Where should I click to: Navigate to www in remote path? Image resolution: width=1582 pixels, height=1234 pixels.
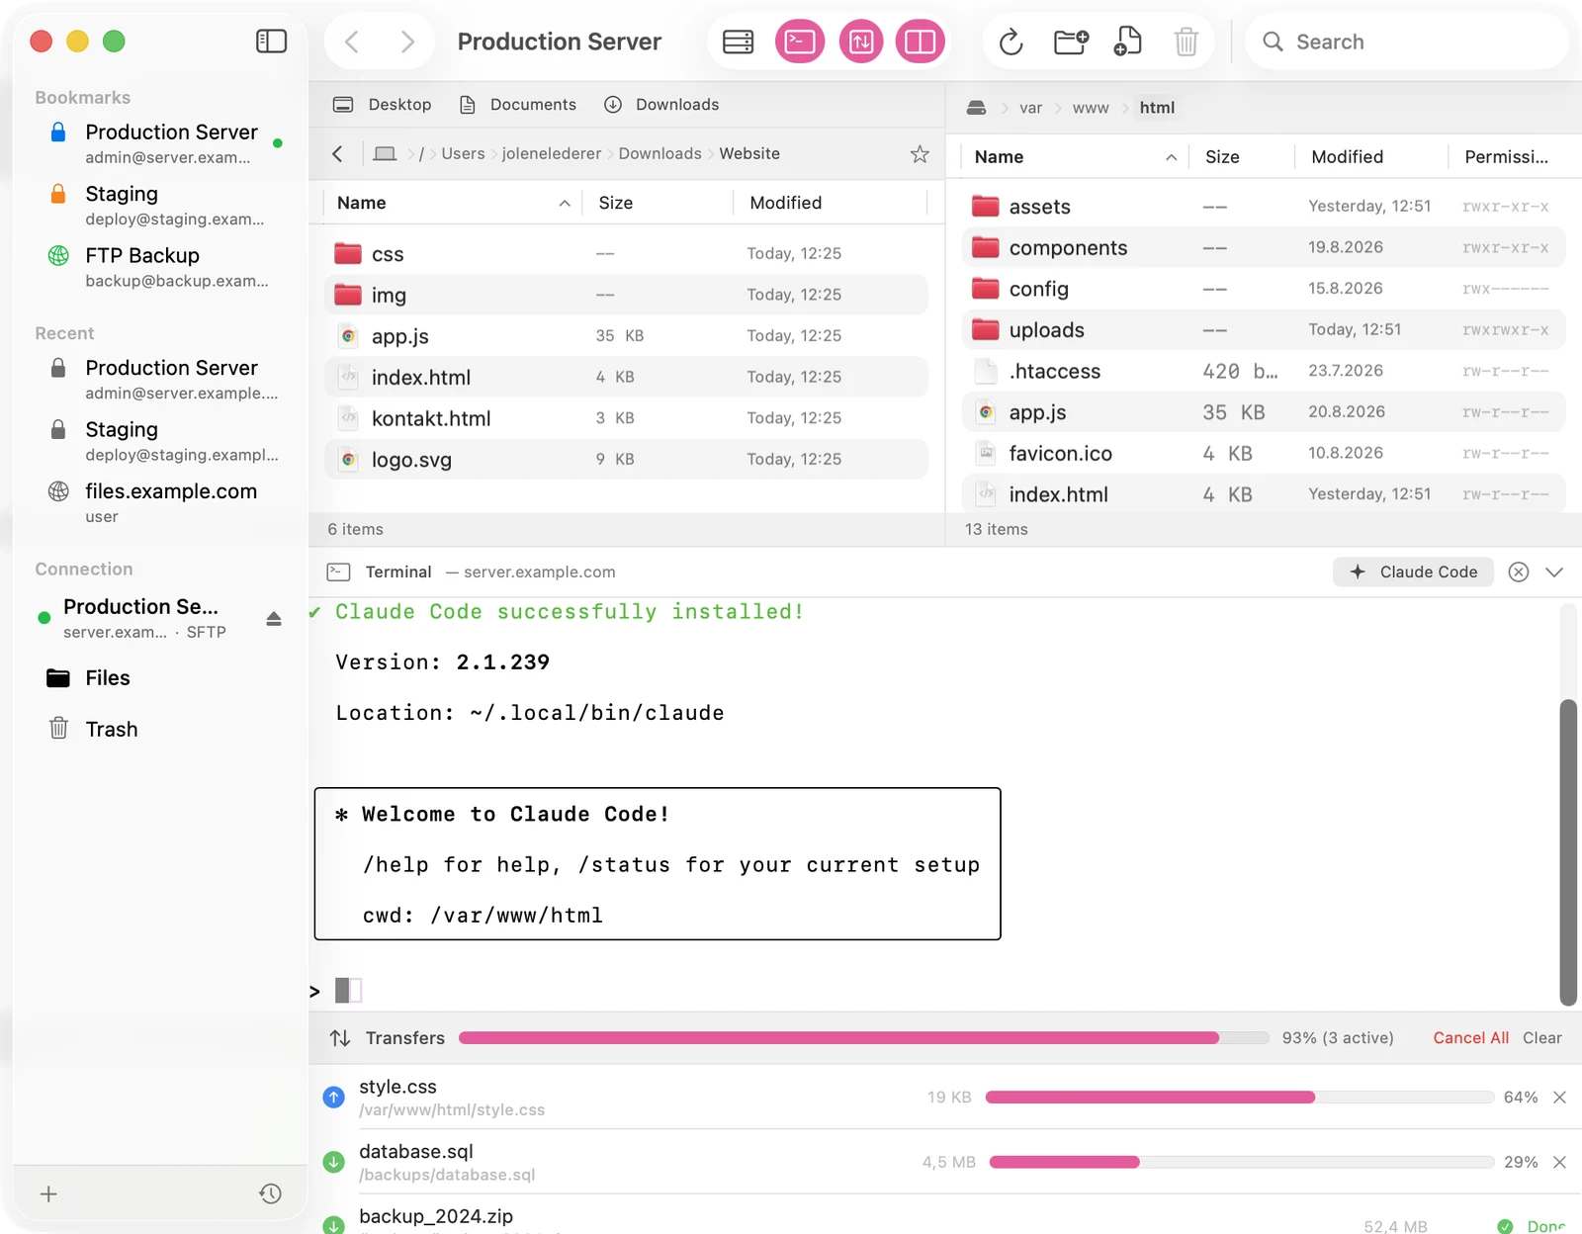[1091, 108]
